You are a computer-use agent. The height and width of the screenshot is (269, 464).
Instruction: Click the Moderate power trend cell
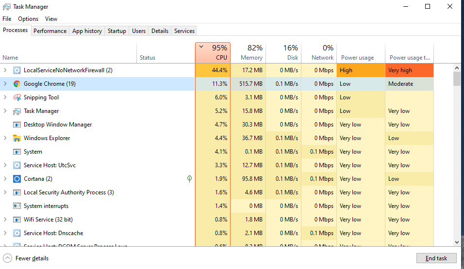coord(410,84)
